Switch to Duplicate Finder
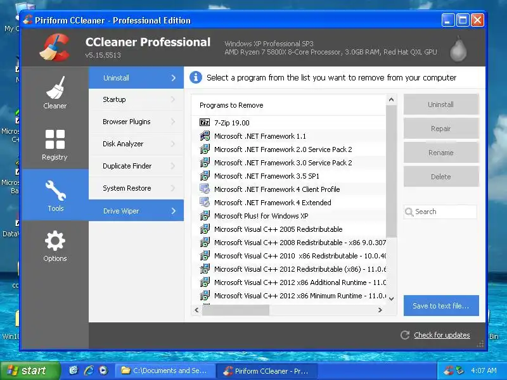507x380 pixels. [x=136, y=166]
